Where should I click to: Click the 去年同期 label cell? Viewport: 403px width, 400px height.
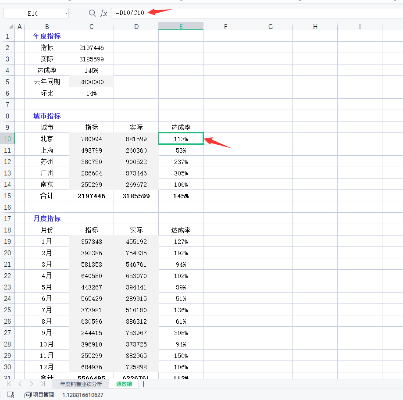(47, 82)
